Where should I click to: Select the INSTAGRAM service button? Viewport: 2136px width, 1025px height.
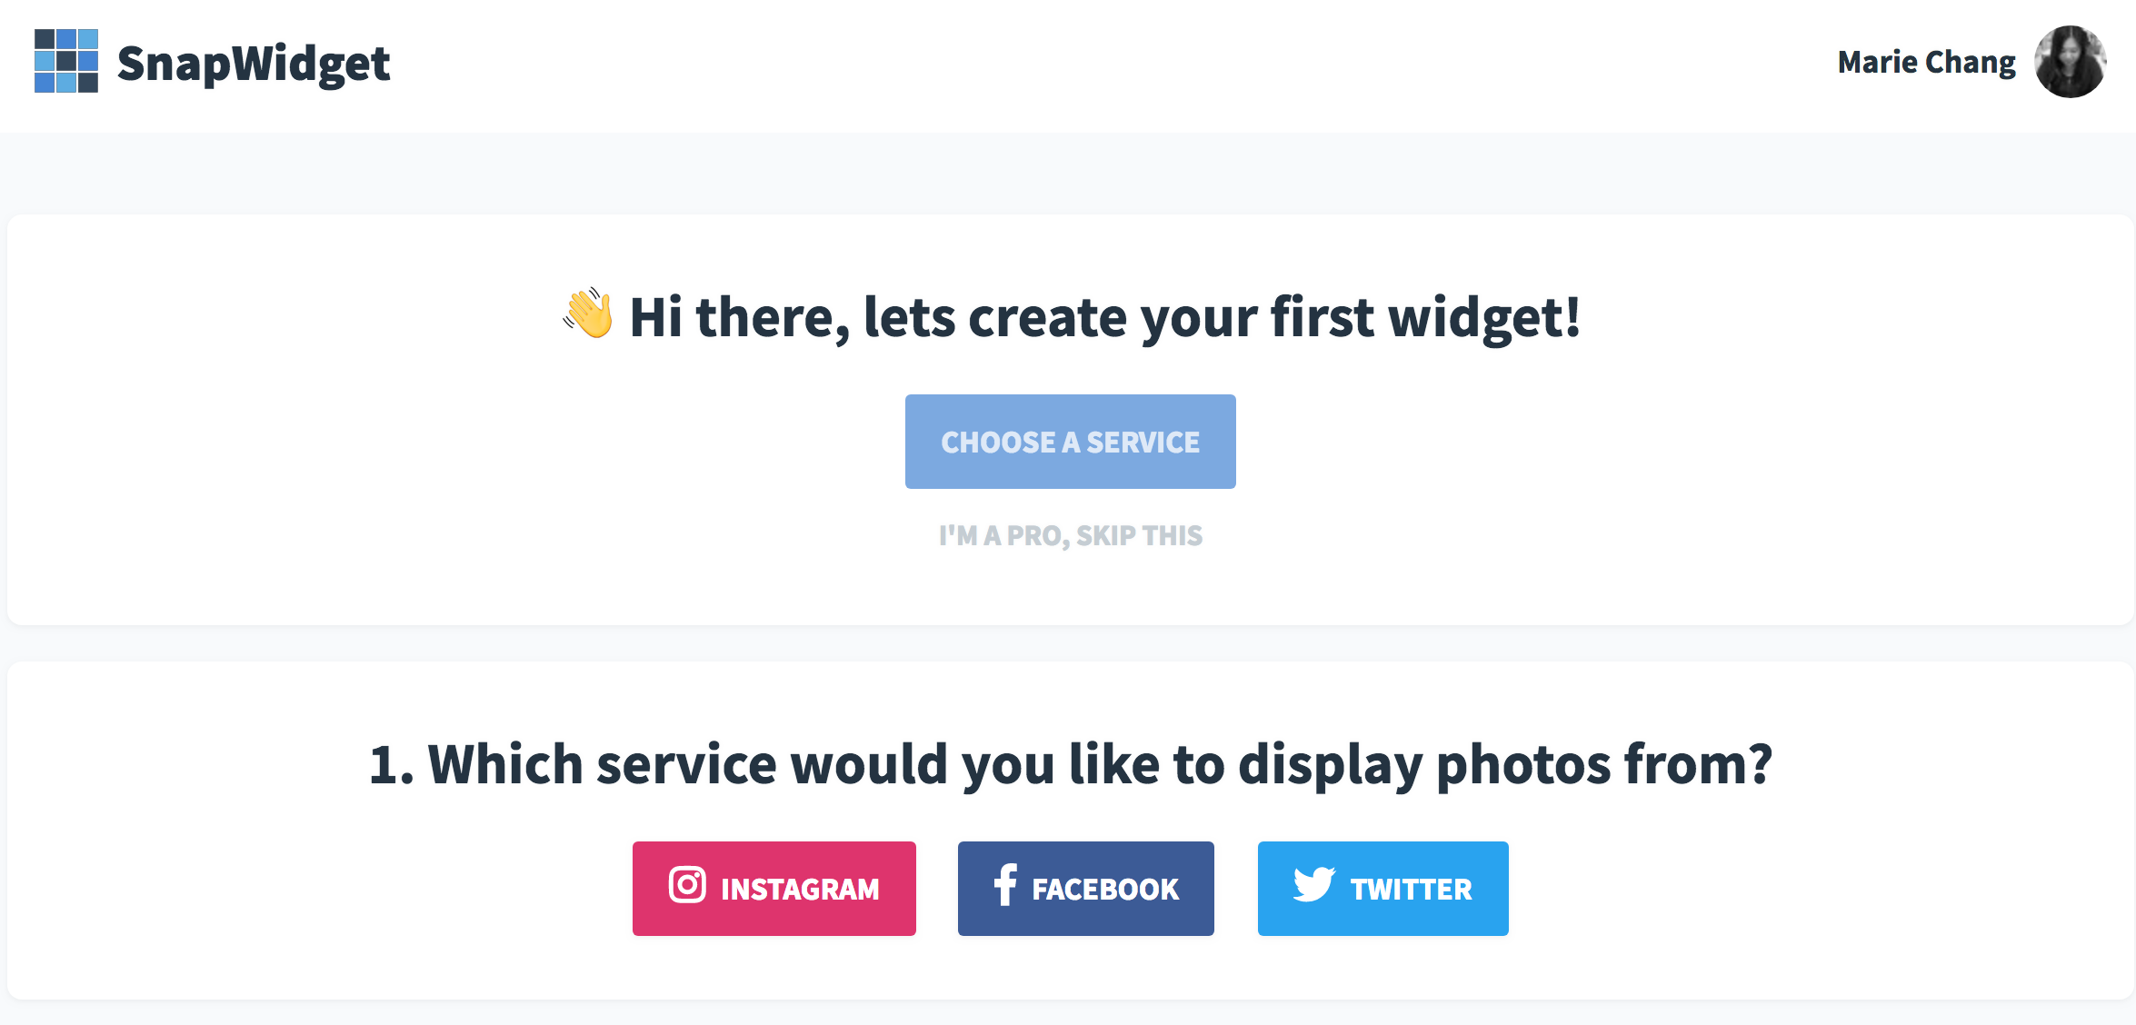tap(774, 889)
